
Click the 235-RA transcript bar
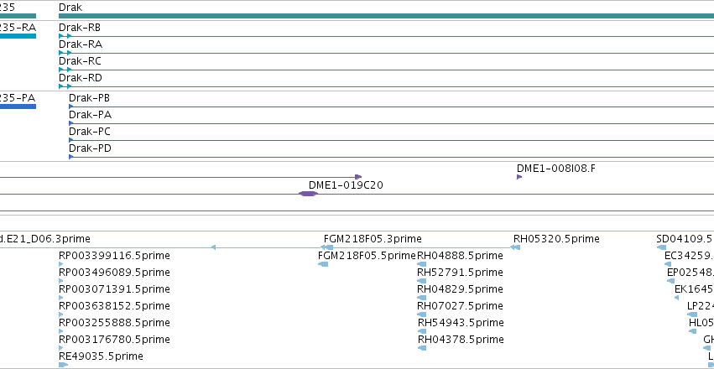click(18, 36)
